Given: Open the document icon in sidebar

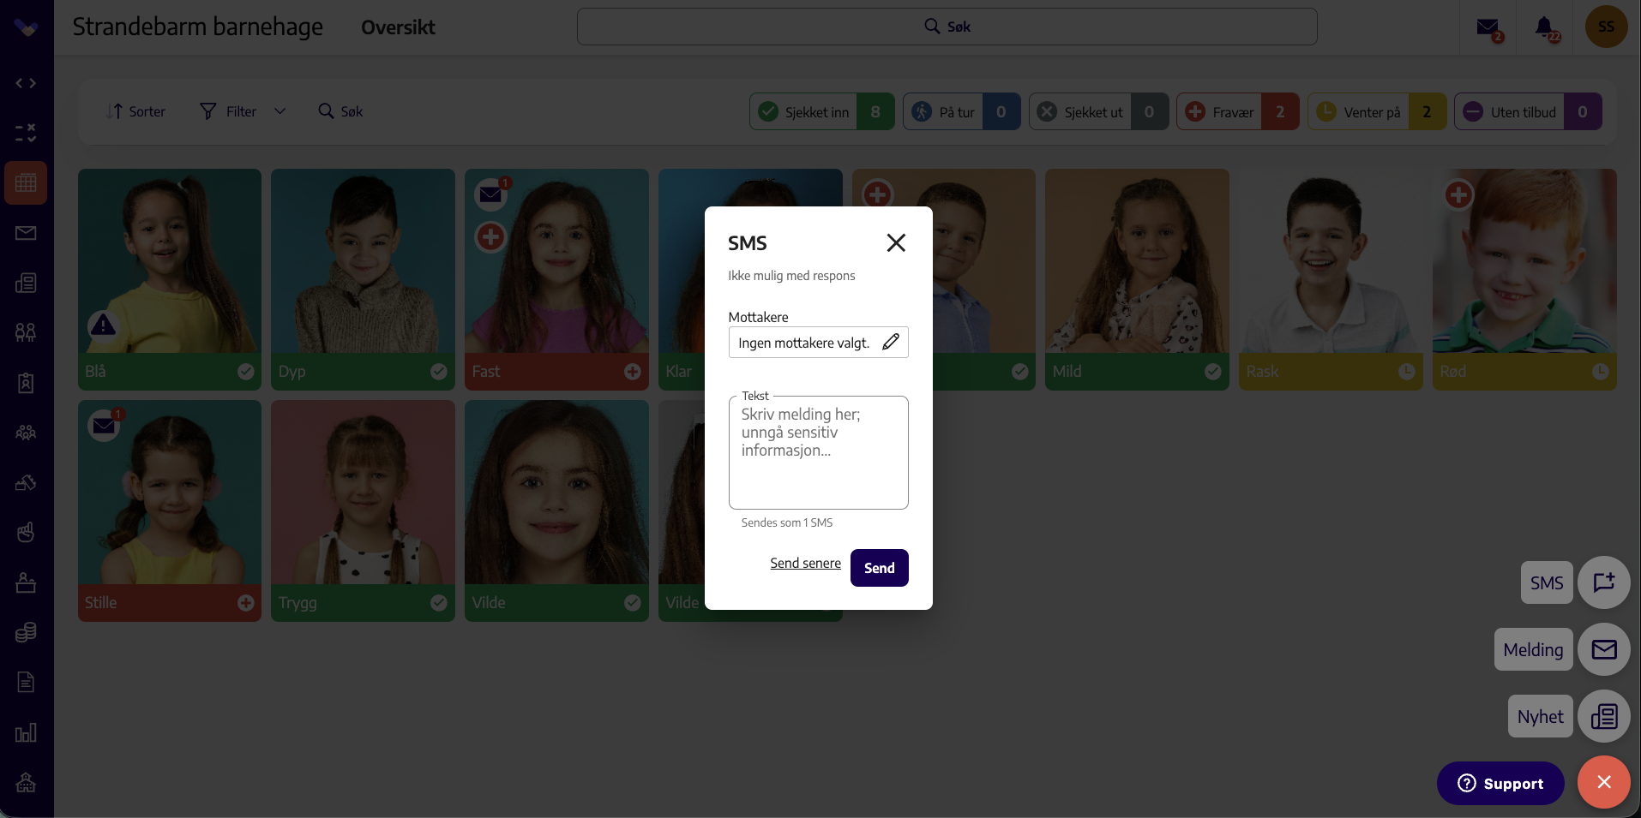Looking at the screenshot, I should (x=26, y=682).
